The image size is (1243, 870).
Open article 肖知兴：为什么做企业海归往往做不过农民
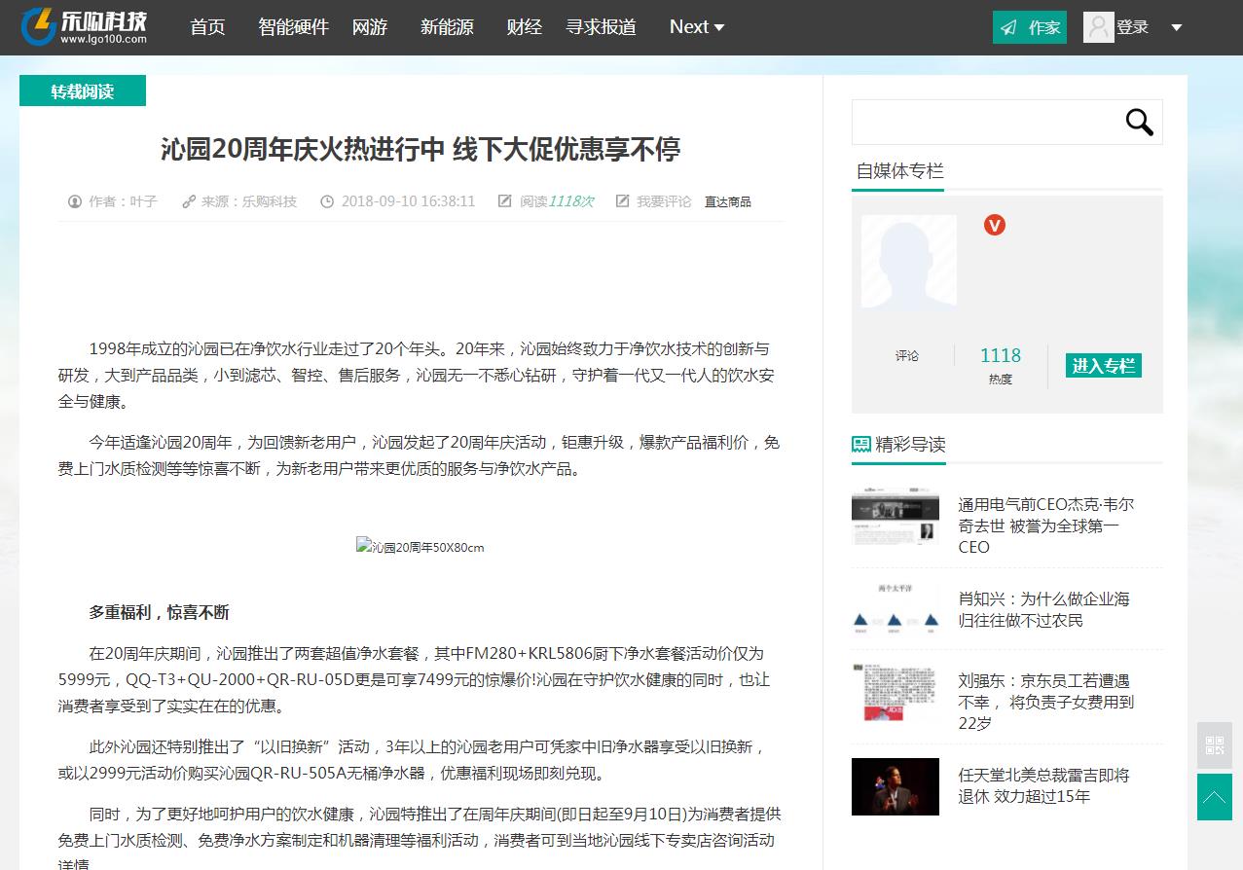[1044, 609]
